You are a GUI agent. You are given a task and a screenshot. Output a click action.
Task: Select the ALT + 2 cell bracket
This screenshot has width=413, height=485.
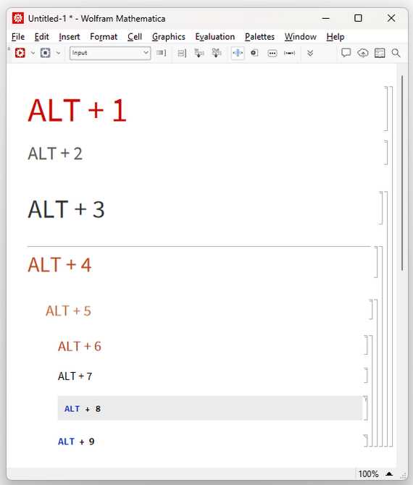(x=386, y=153)
